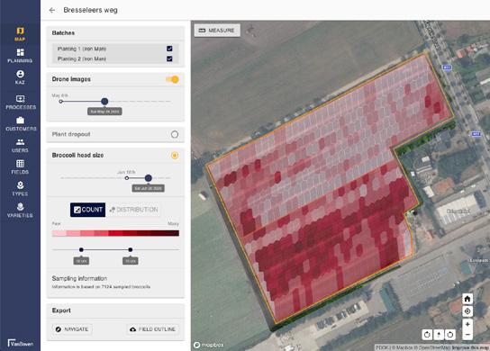The image size is (490, 351).
Task: Click the locate-me target icon on map
Action: (467, 311)
